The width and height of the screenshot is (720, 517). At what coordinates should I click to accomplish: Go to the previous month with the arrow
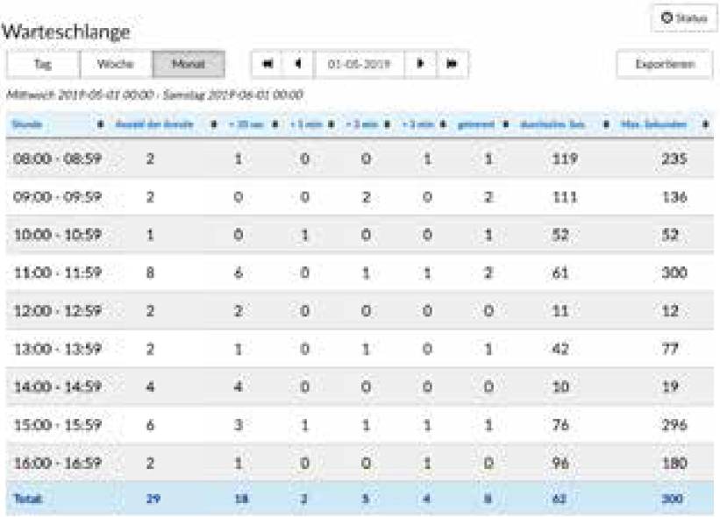tap(298, 64)
